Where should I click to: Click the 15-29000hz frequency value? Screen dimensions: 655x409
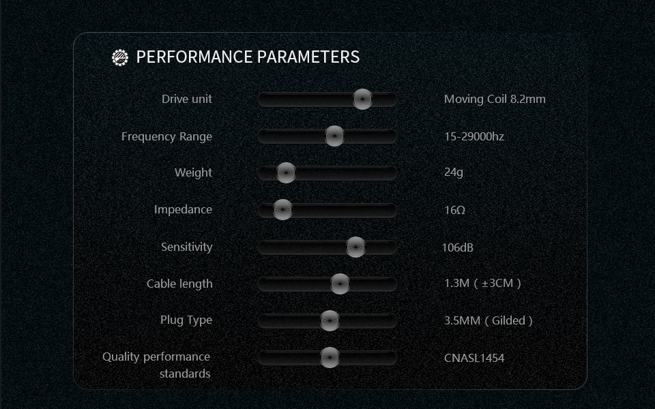tap(474, 136)
